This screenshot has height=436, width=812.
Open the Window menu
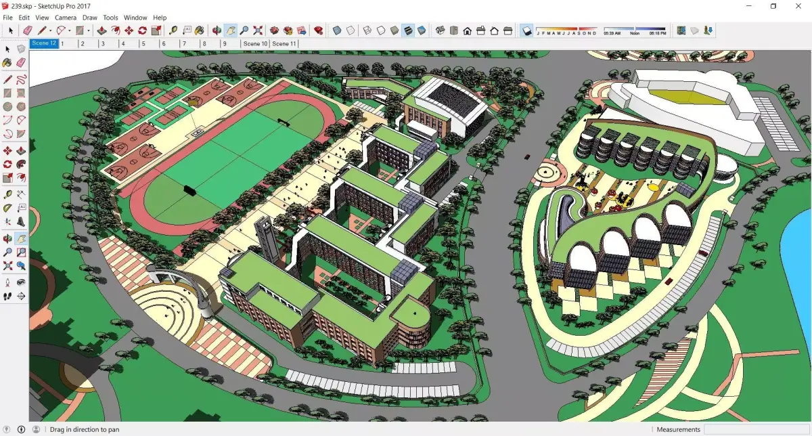[135, 17]
